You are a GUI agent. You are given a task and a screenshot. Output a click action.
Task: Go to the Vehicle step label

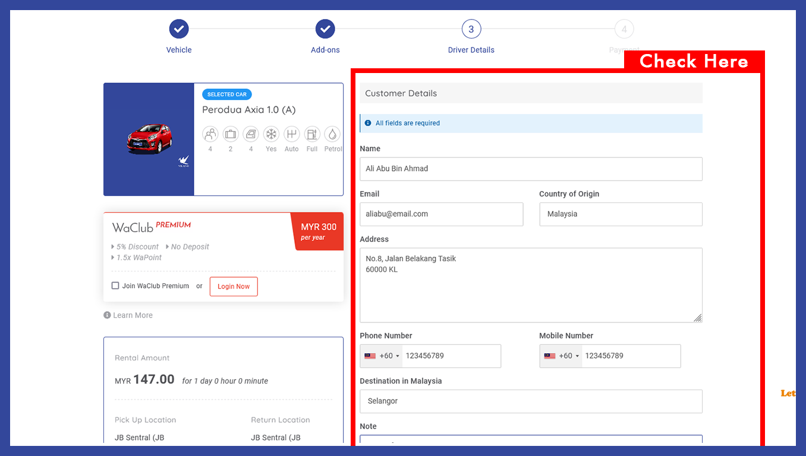tap(179, 50)
